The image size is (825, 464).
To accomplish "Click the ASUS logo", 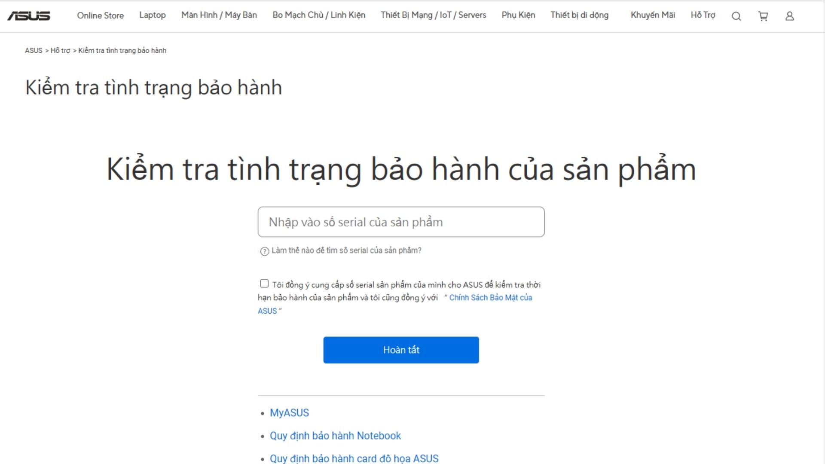I will click(29, 16).
